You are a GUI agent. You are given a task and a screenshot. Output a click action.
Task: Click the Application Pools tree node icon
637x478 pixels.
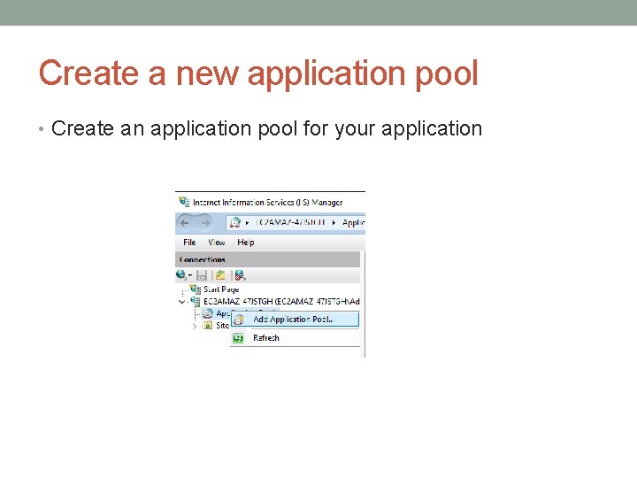(x=208, y=313)
